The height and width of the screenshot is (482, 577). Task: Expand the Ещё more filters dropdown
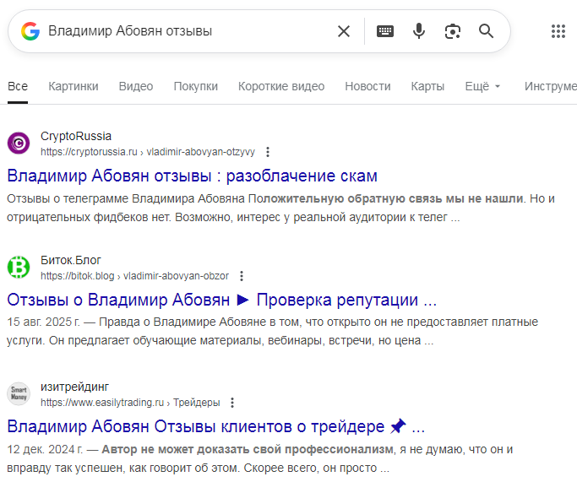click(x=482, y=86)
